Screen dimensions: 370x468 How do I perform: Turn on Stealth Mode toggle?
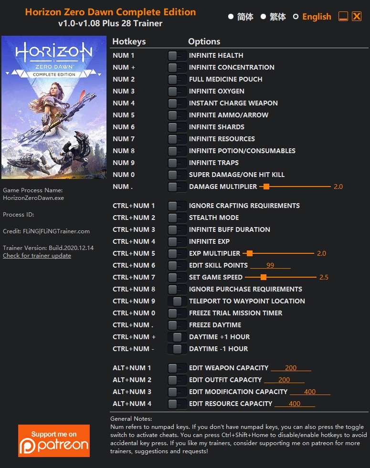(x=177, y=218)
